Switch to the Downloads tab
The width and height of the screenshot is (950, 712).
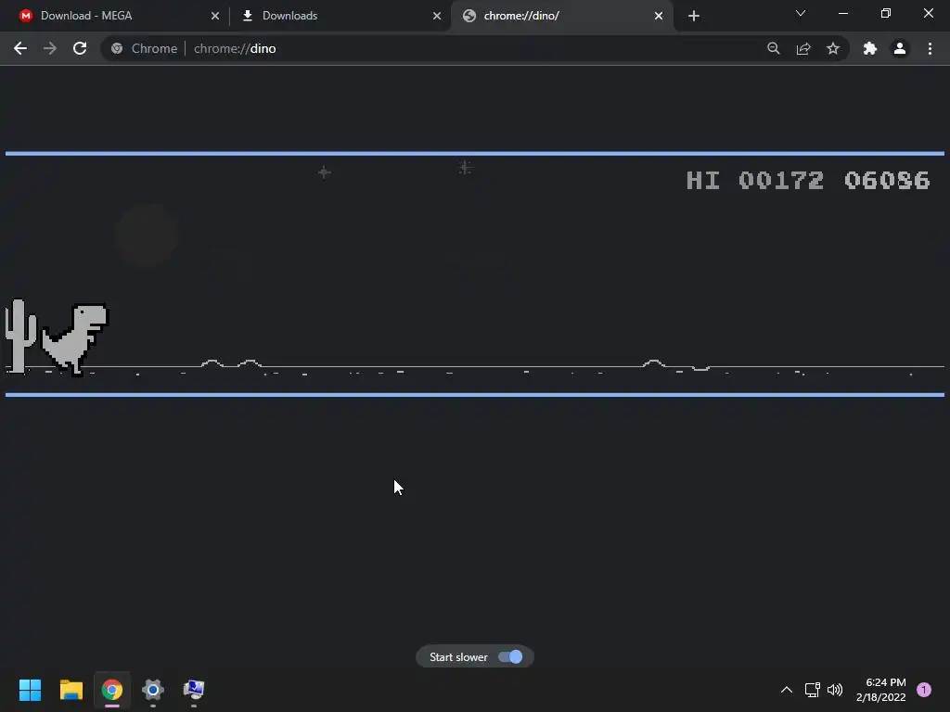[x=340, y=16]
